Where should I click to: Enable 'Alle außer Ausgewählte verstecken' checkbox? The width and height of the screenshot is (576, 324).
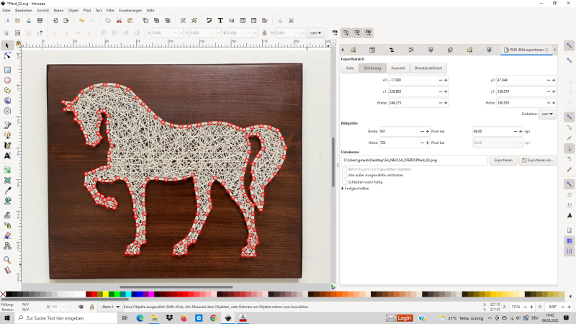coord(344,175)
